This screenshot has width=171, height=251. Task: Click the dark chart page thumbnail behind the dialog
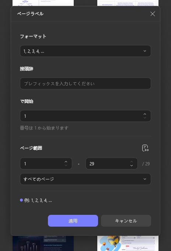43,243
